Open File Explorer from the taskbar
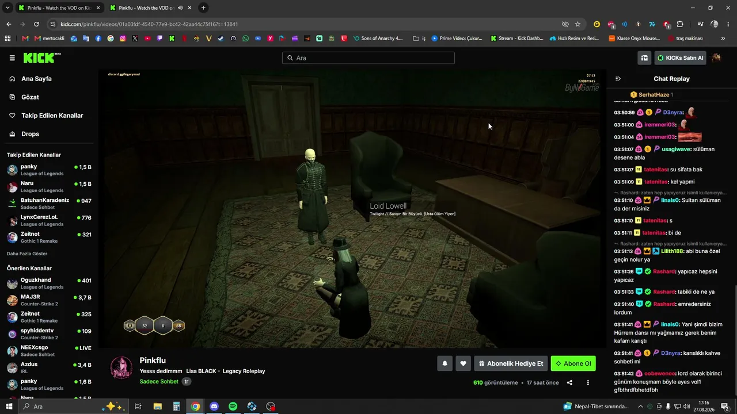The height and width of the screenshot is (414, 737). (158, 407)
